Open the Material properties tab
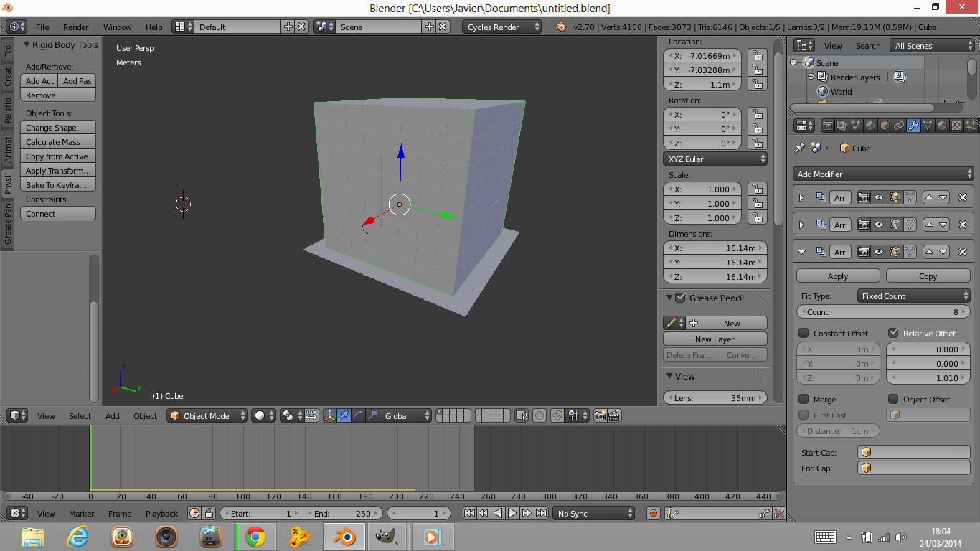Screen dimensions: 980x551 tap(941, 126)
